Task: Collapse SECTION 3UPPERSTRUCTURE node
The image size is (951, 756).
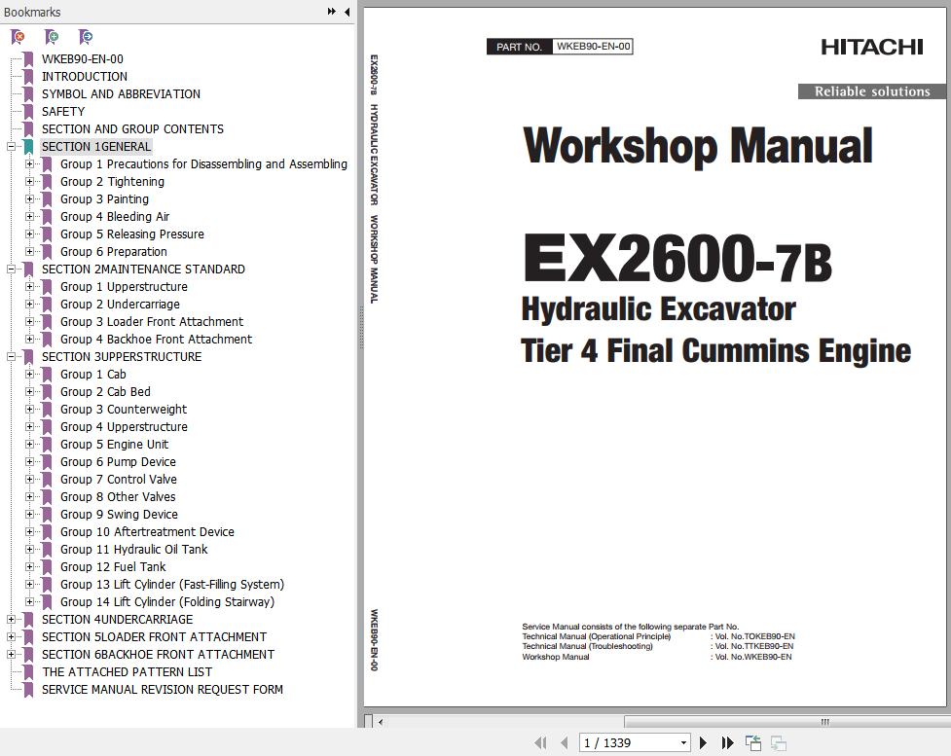Action: 11,357
